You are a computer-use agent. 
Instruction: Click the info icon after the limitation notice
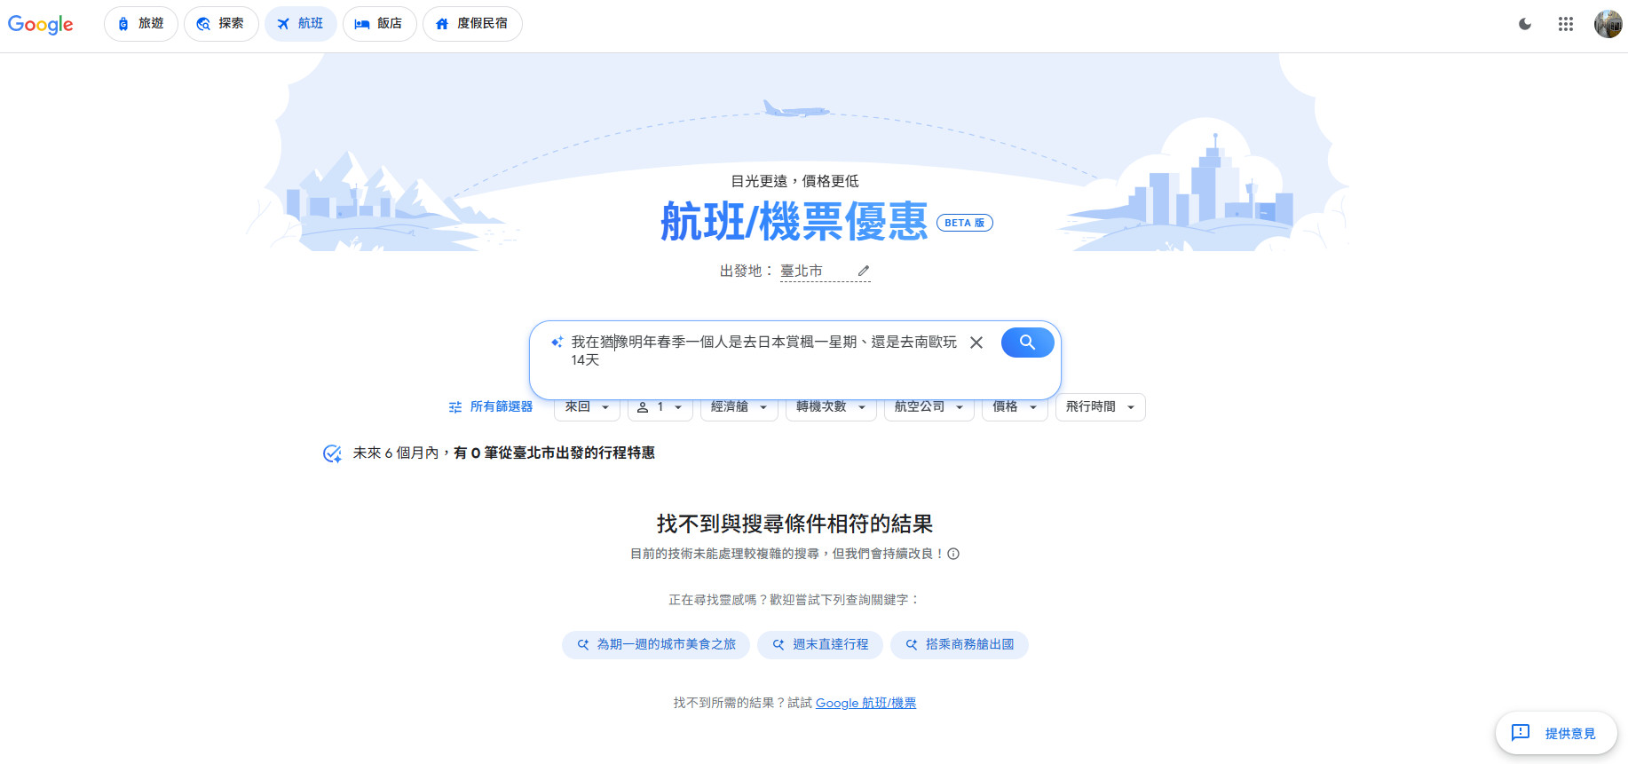(x=953, y=554)
